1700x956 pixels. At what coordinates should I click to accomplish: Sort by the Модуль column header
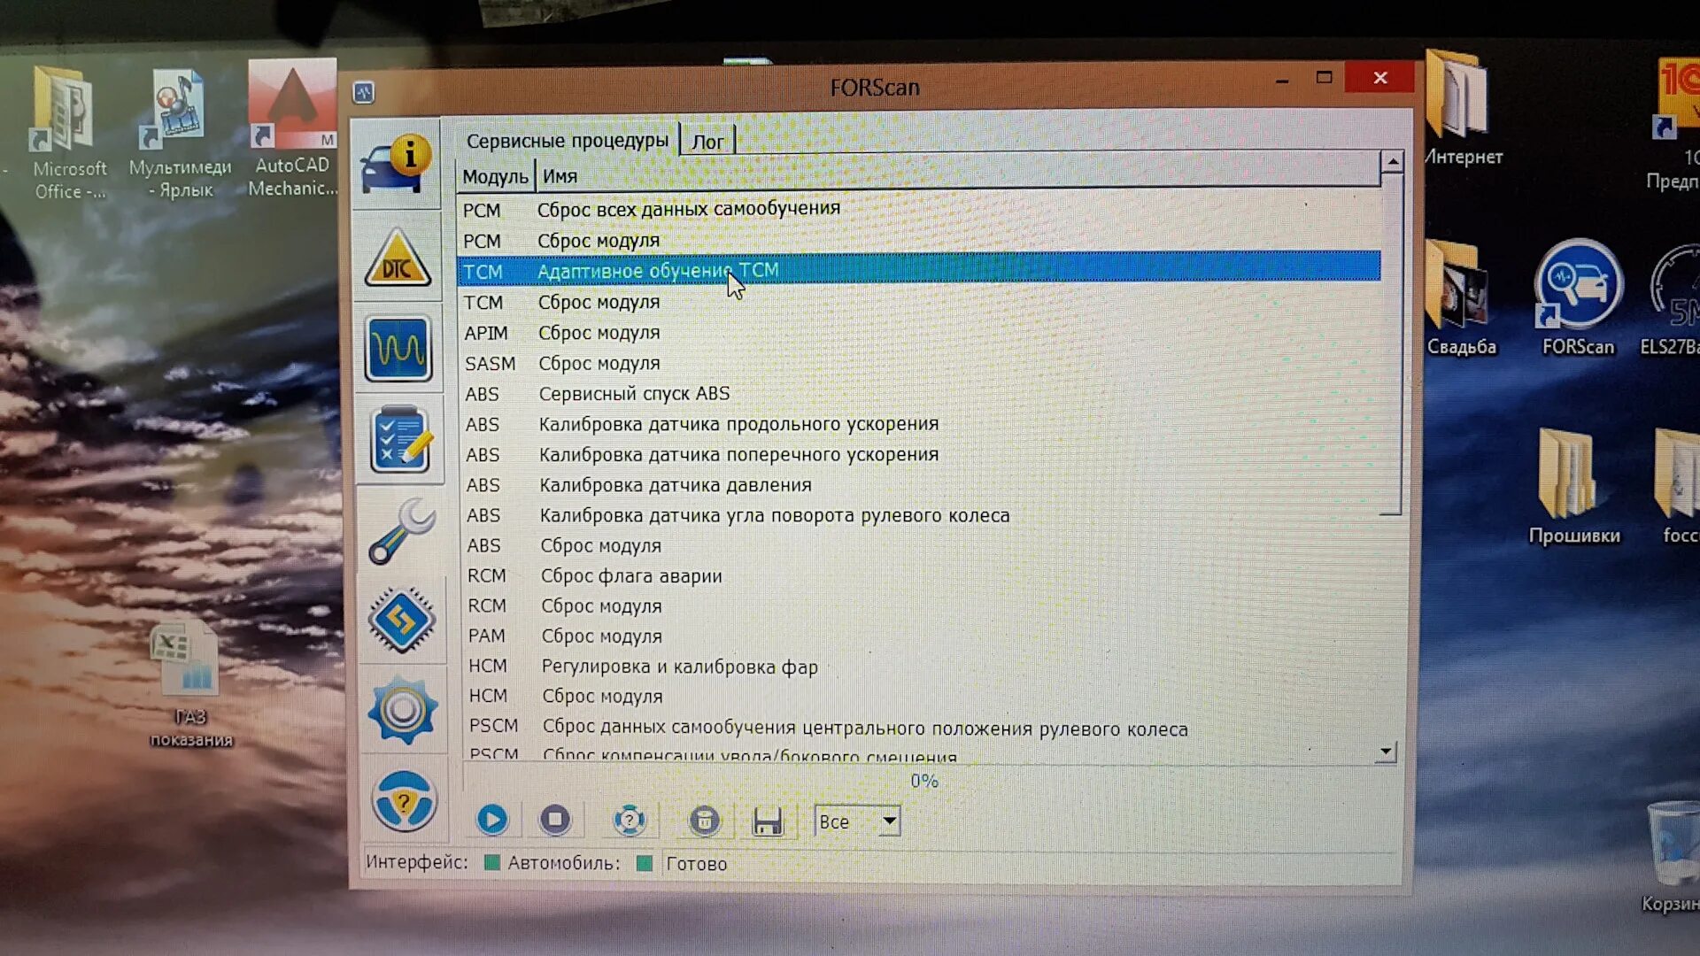[x=495, y=176]
